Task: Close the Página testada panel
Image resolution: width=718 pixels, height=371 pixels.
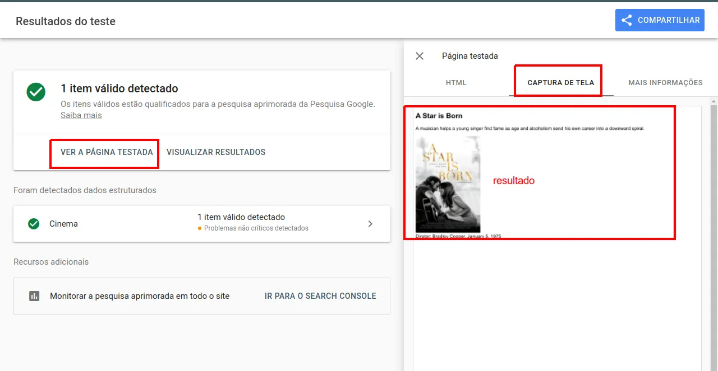Action: click(x=420, y=56)
